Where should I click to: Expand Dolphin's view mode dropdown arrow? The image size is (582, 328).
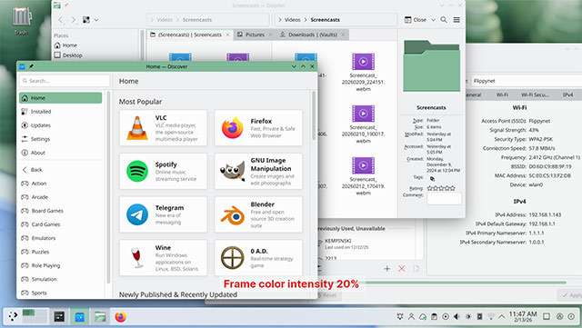pos(96,20)
